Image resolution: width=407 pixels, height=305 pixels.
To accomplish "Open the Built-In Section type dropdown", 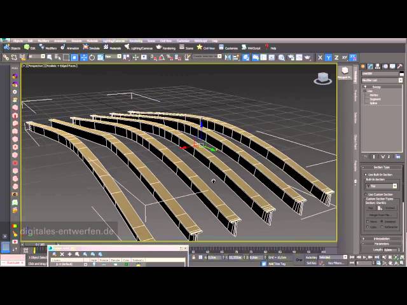I will (x=382, y=186).
